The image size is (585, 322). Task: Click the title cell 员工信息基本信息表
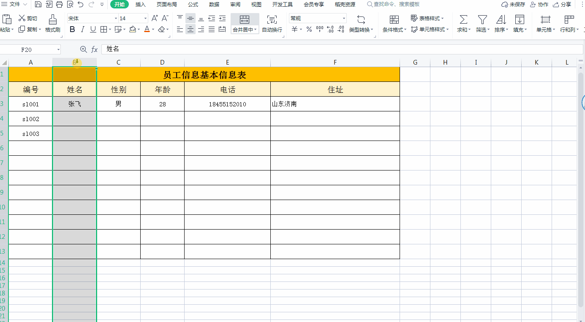(204, 75)
